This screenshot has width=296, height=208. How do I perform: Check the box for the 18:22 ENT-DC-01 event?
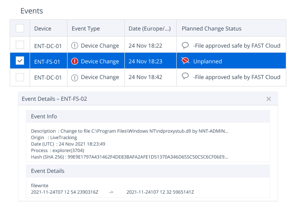click(x=20, y=45)
